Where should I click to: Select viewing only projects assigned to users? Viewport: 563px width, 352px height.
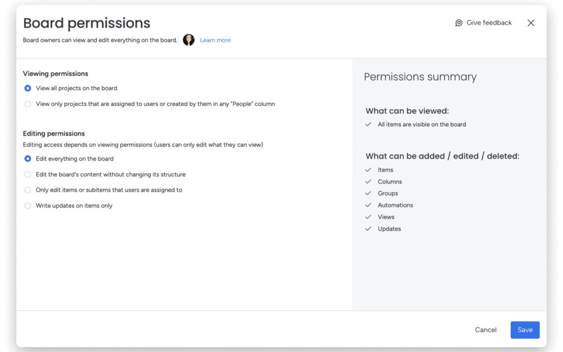tap(27, 104)
